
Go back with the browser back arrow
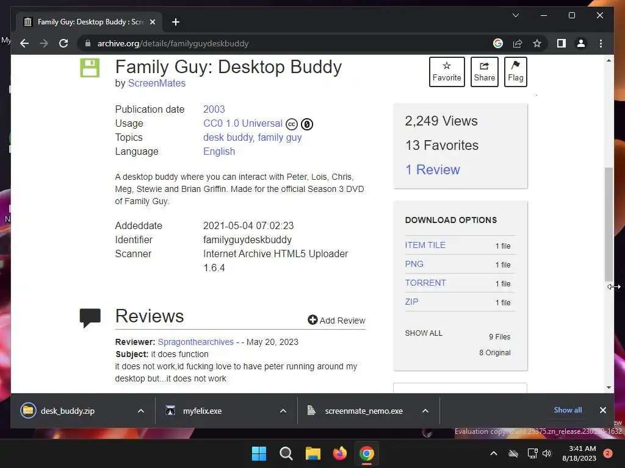pyautogui.click(x=24, y=43)
